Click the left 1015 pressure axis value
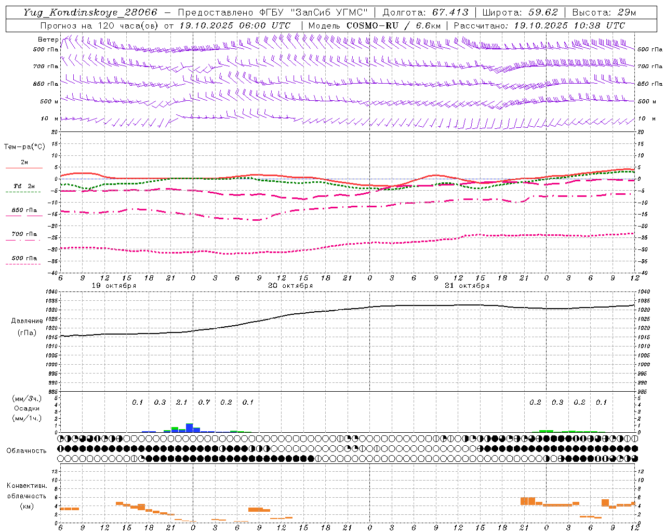This screenshot has height=532, width=665. [x=52, y=337]
